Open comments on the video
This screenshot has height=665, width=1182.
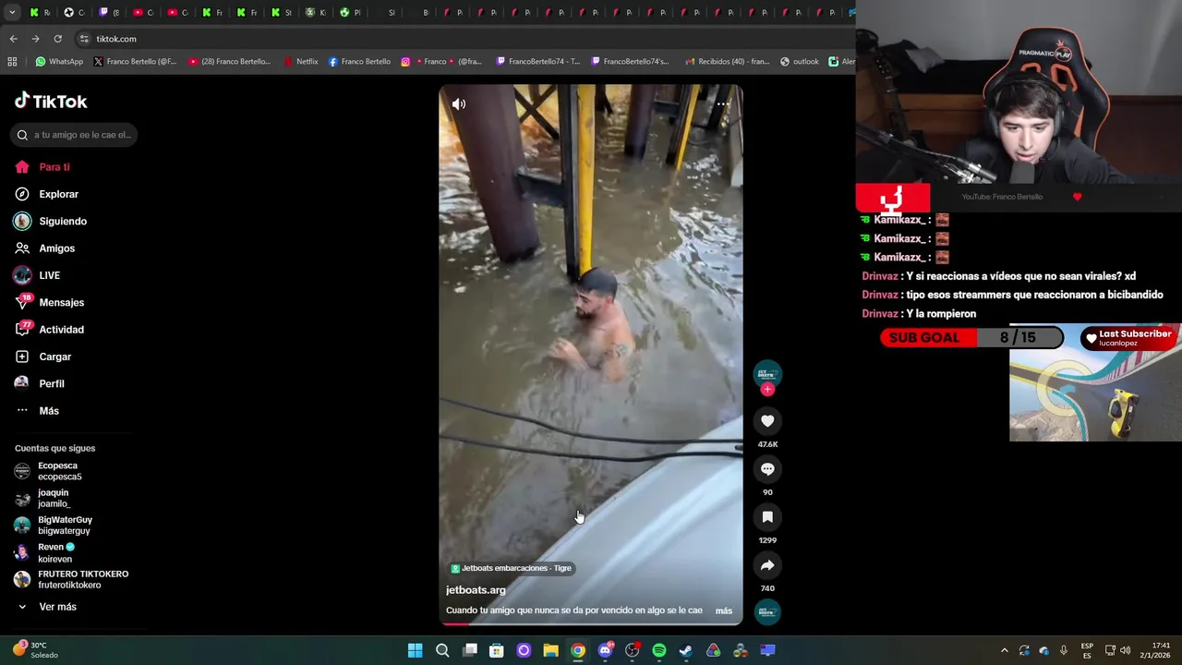767,469
